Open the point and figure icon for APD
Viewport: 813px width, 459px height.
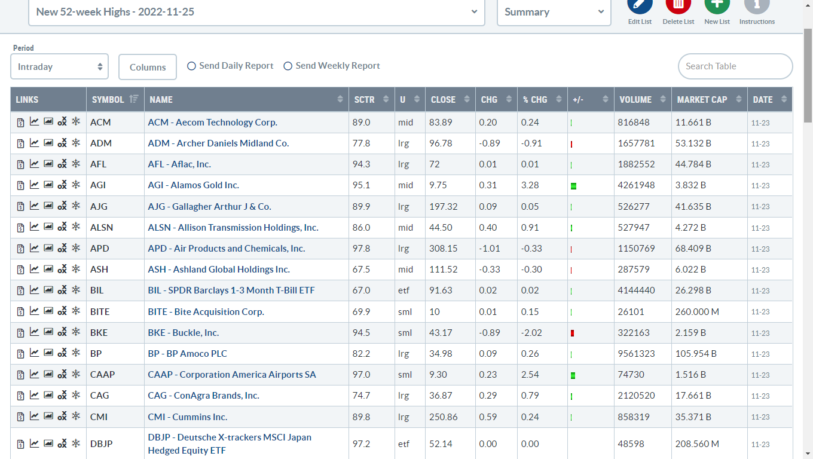click(62, 249)
